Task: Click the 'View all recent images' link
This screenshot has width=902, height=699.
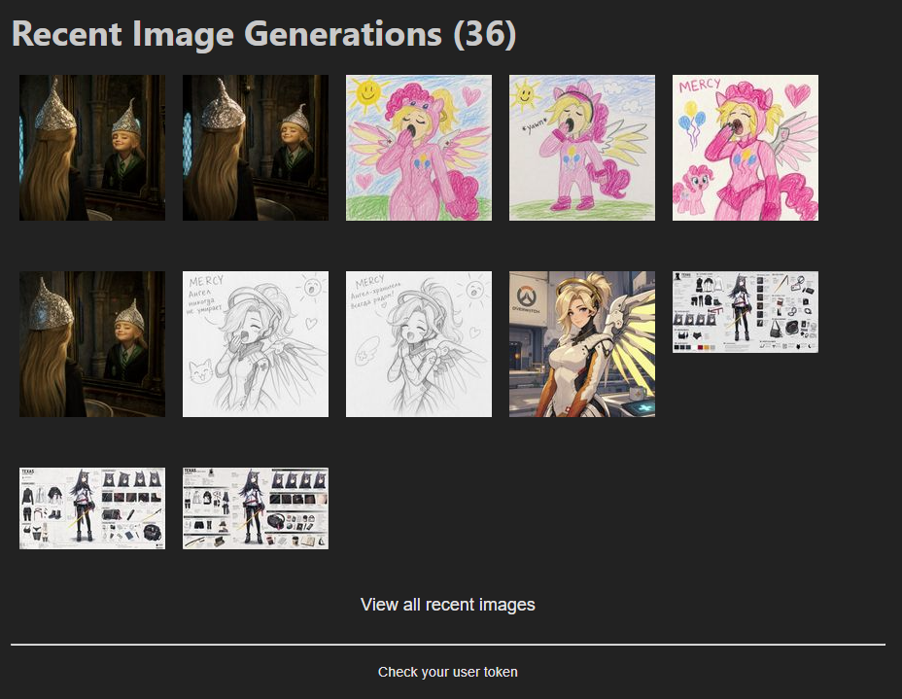Action: 447,605
